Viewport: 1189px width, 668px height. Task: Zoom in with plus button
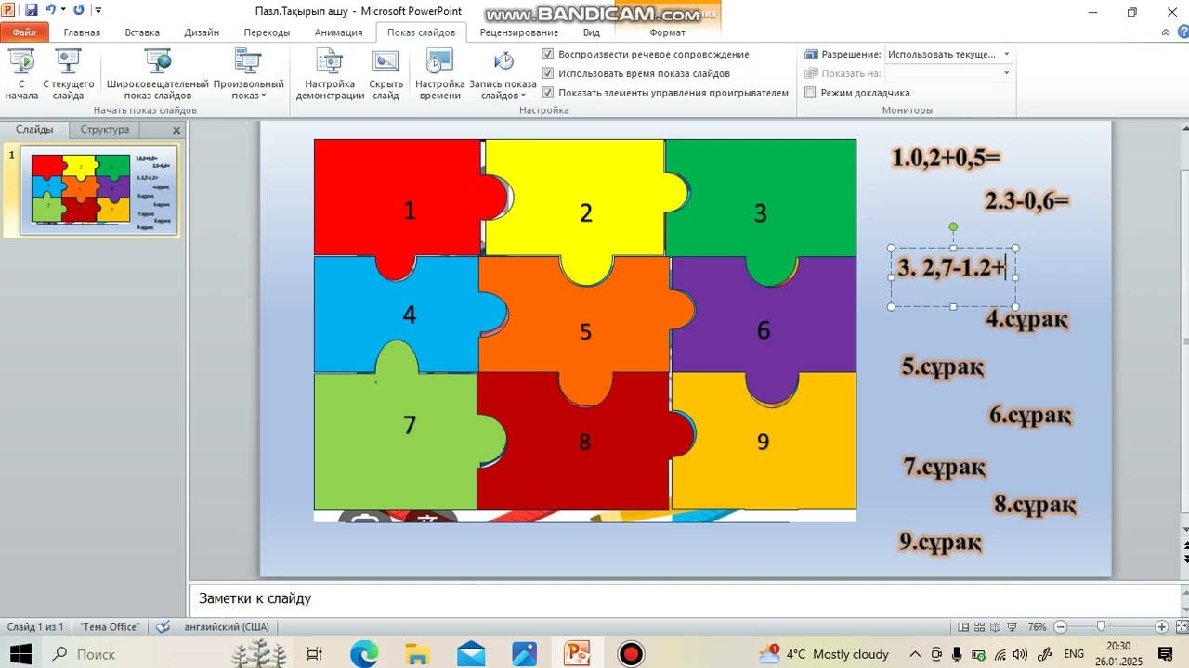(x=1161, y=627)
